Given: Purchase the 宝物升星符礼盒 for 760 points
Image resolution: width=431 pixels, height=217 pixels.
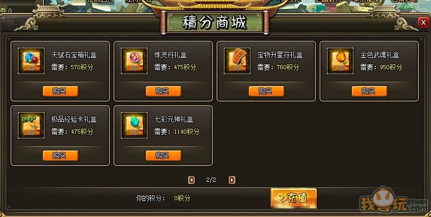Looking at the screenshot, I should pos(267,91).
